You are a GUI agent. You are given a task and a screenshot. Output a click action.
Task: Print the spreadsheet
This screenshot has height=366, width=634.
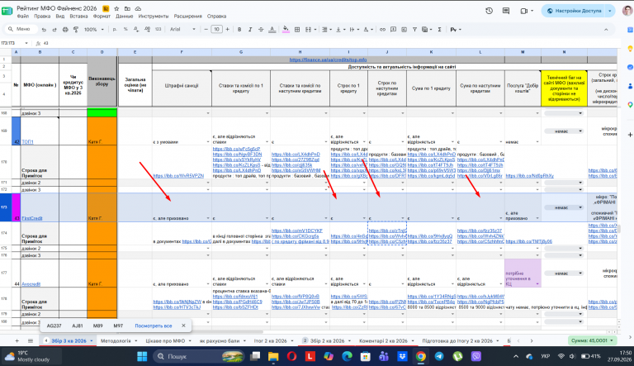65,30
